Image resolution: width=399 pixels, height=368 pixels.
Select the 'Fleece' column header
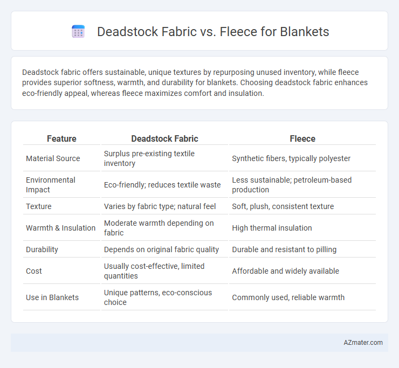point(302,138)
